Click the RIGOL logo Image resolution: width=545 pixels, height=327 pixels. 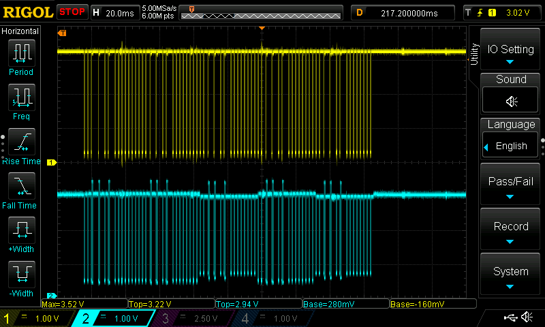click(27, 12)
